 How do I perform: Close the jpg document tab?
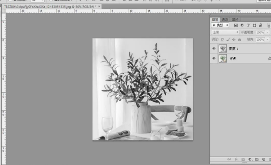99,7
